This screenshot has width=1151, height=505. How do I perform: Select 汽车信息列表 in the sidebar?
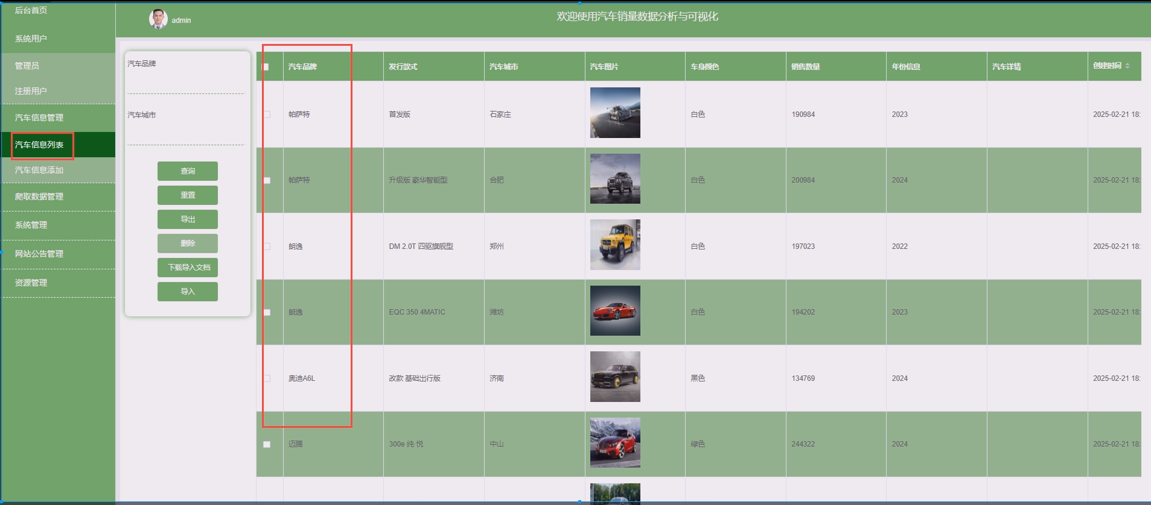click(x=58, y=145)
